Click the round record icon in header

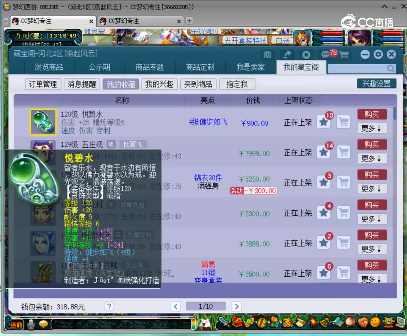coord(306,55)
